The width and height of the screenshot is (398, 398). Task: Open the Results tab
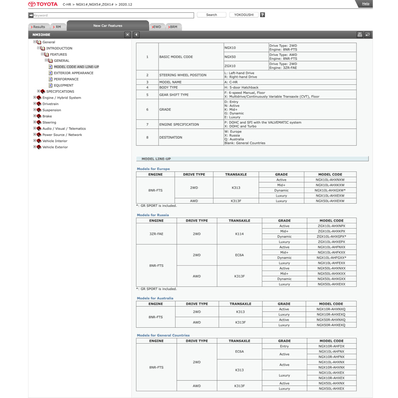tap(38, 27)
